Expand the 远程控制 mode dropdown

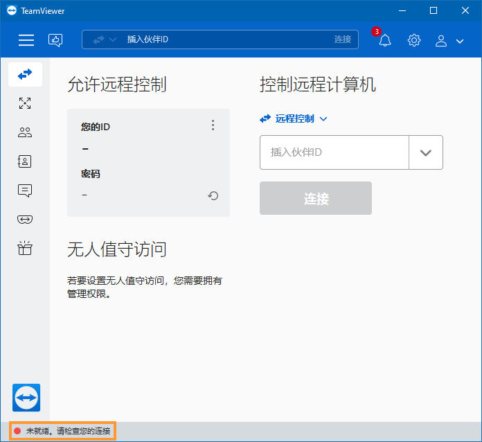tap(294, 118)
